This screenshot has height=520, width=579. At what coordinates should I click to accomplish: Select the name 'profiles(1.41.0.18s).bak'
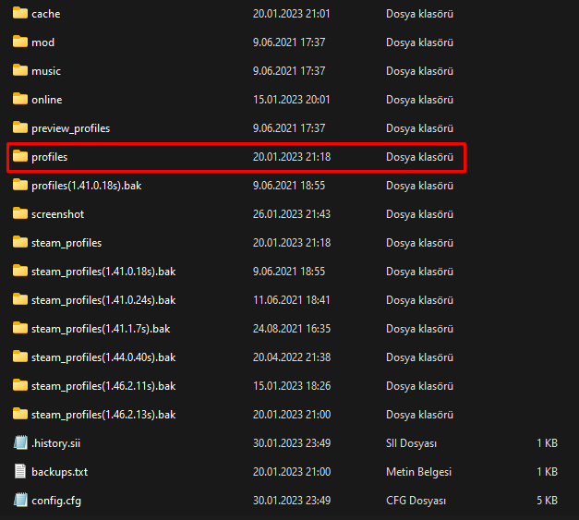(87, 186)
